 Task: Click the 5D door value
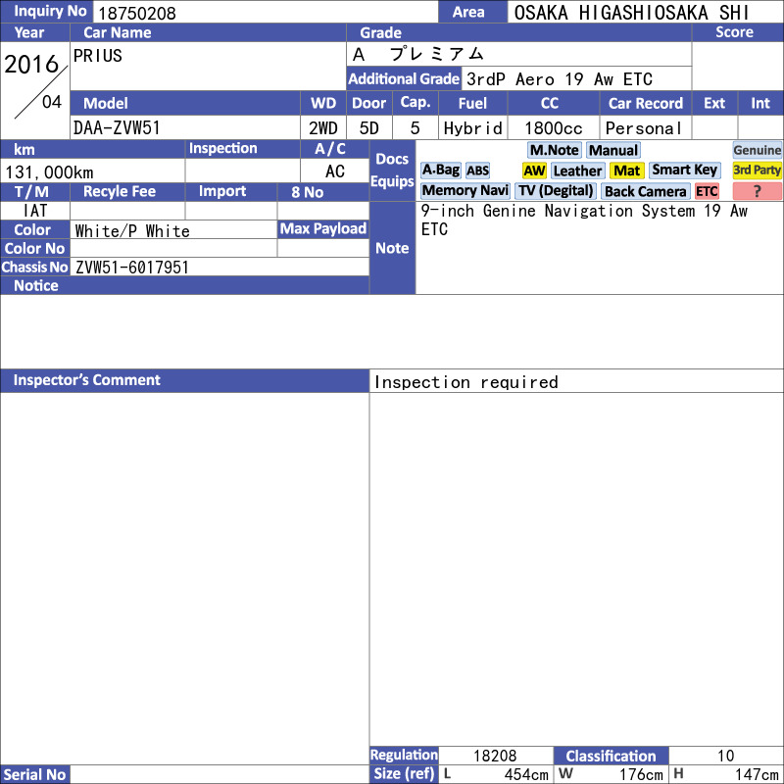(x=369, y=128)
